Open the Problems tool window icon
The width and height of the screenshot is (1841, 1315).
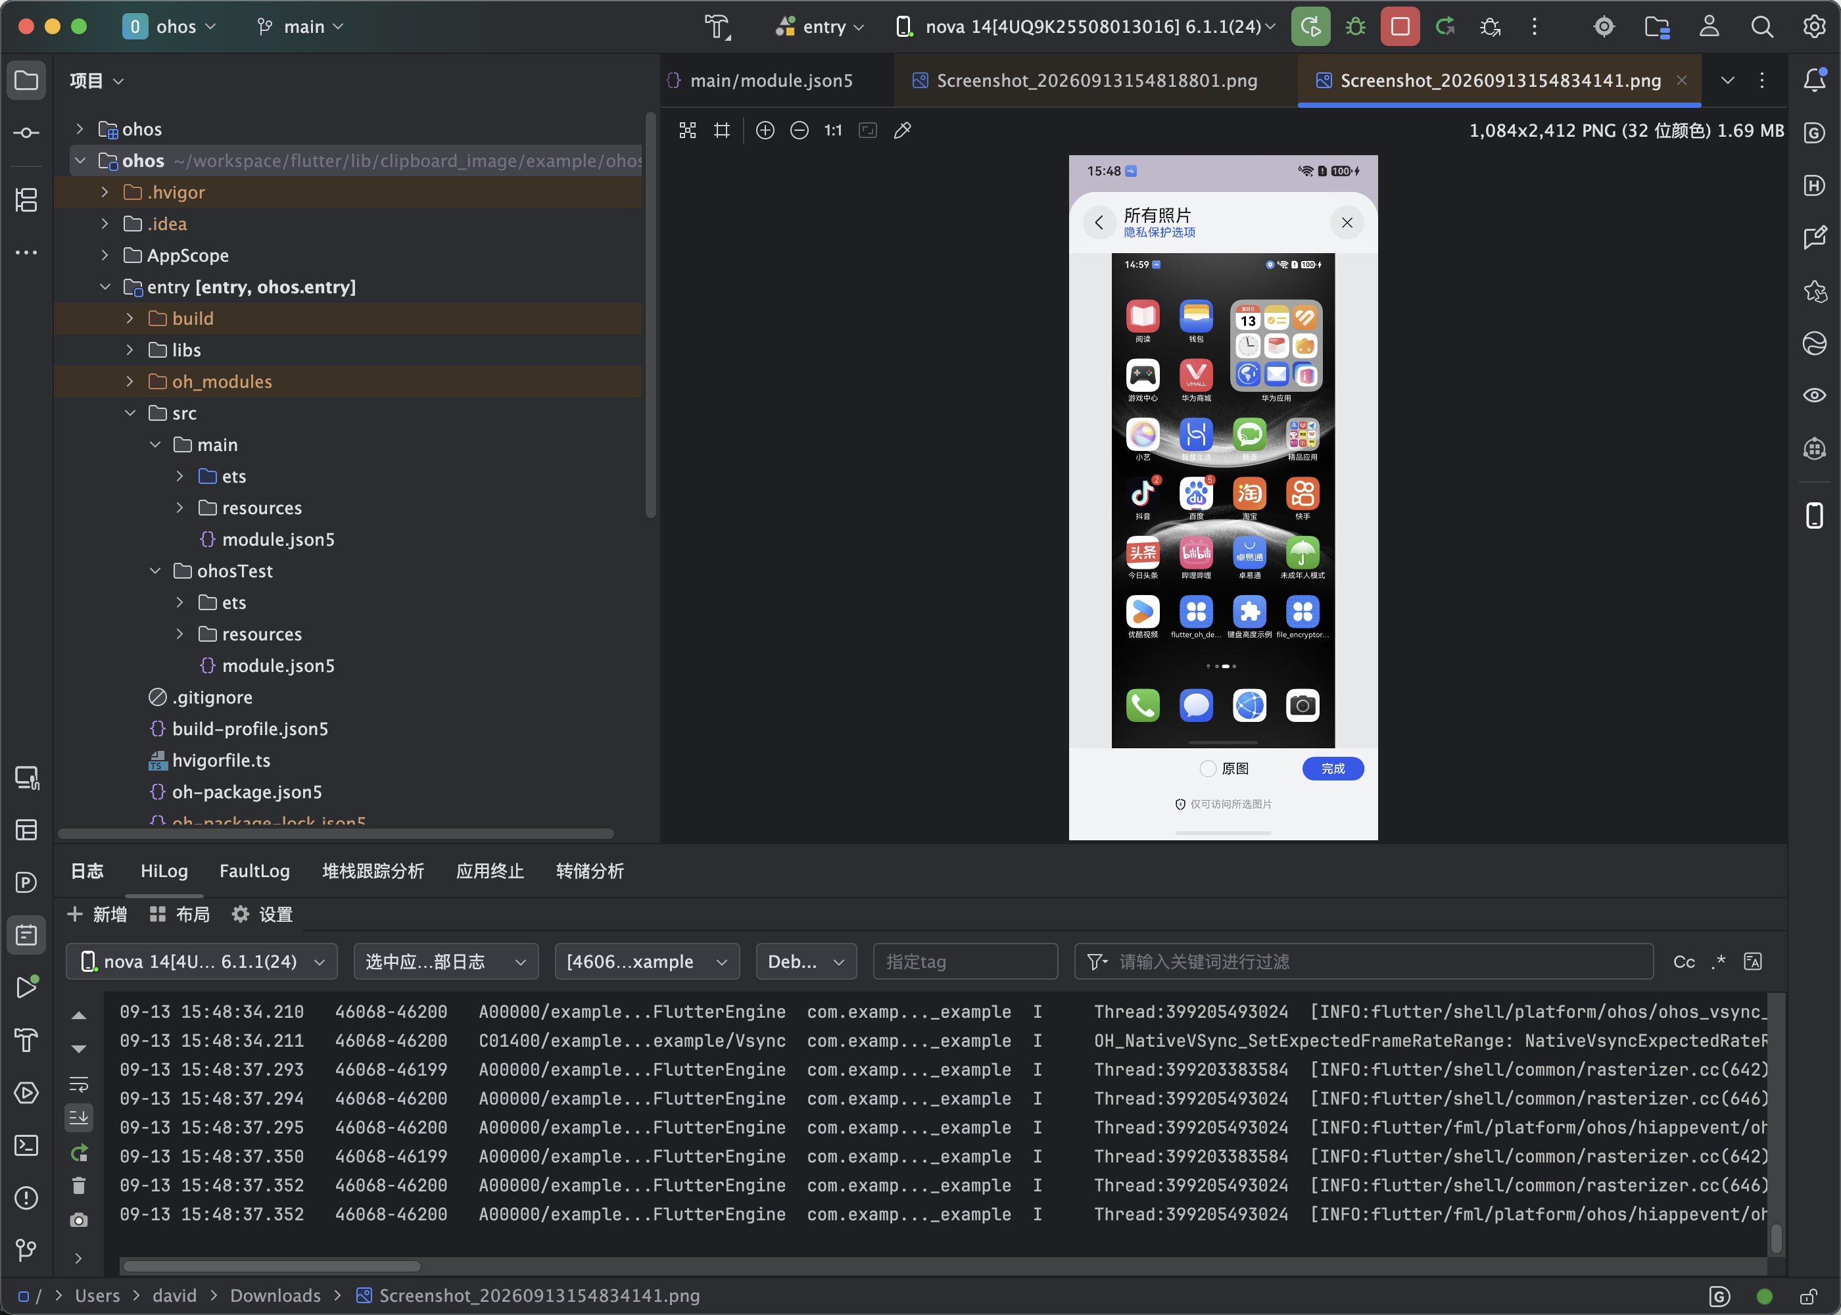[26, 1197]
